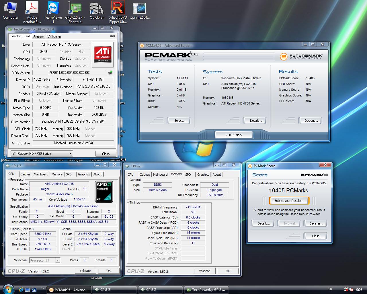The height and width of the screenshot is (294, 367).
Task: Click Run PCMark button
Action: pos(234,135)
